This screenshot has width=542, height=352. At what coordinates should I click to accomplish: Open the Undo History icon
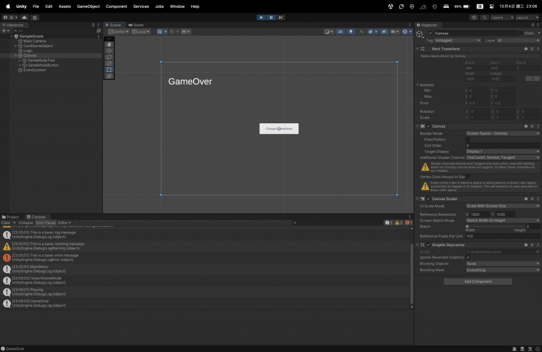click(x=474, y=17)
